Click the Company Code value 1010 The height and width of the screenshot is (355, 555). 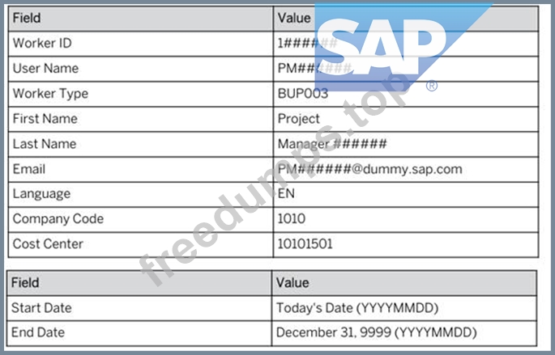[292, 218]
